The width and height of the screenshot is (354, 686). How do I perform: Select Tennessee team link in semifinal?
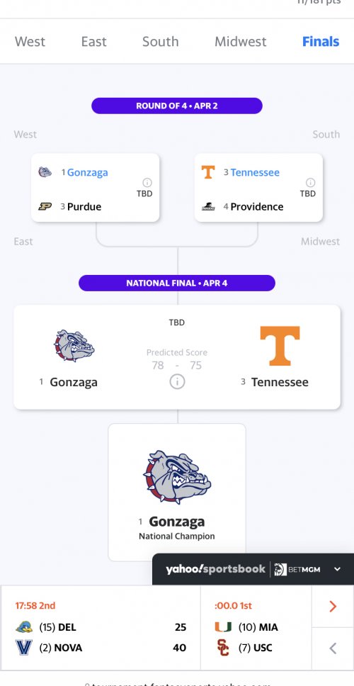pyautogui.click(x=255, y=172)
